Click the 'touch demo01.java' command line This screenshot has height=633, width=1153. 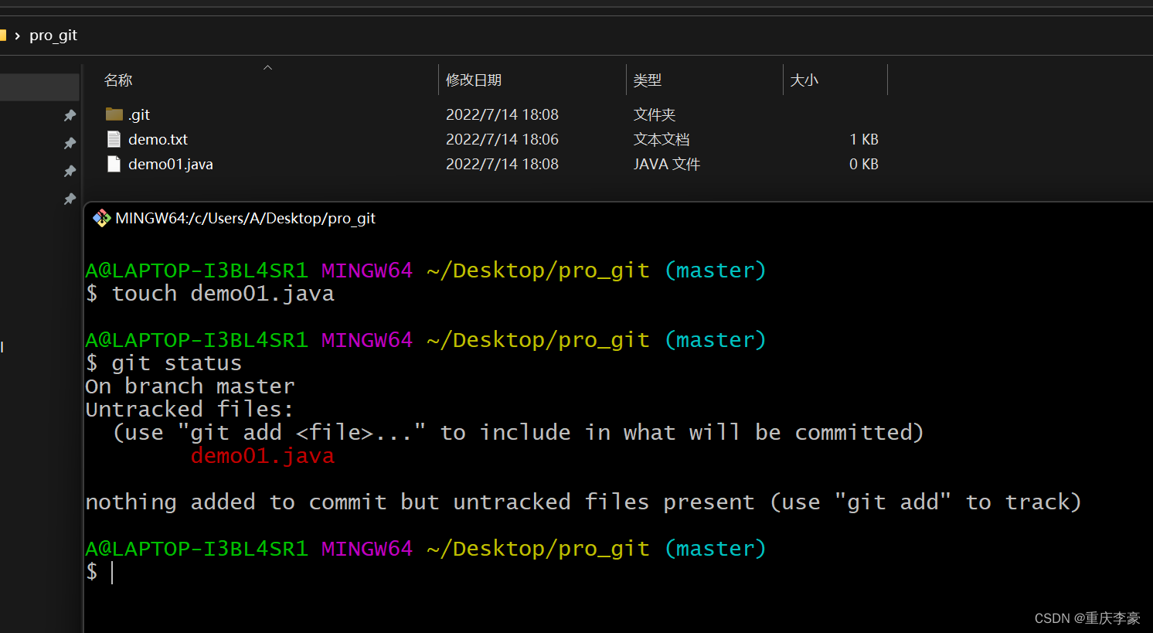pyautogui.click(x=210, y=294)
